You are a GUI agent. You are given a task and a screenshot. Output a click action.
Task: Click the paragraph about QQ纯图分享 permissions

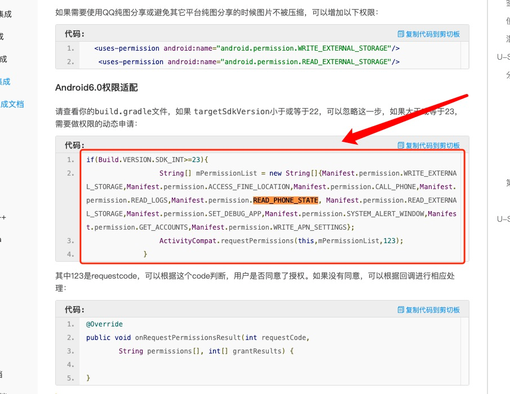[216, 13]
